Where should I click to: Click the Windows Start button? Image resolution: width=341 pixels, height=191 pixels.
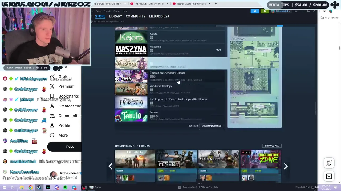(x=4, y=188)
